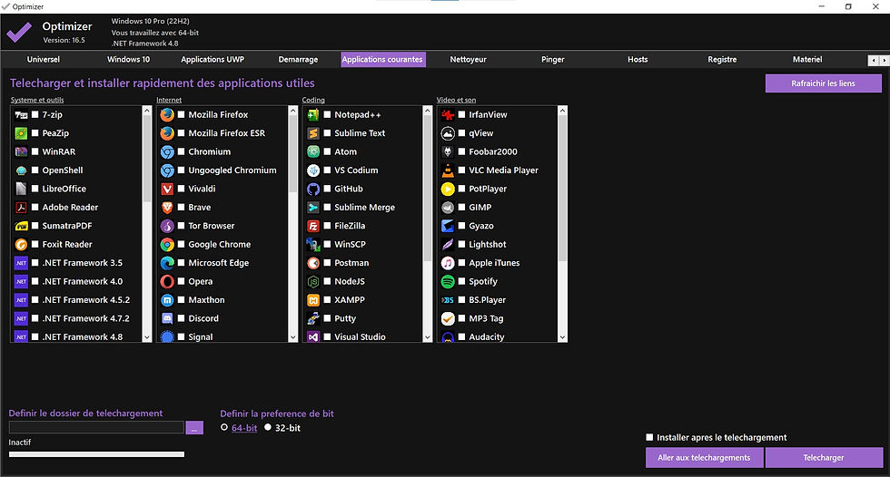Click the Inactif download progress bar

point(96,454)
